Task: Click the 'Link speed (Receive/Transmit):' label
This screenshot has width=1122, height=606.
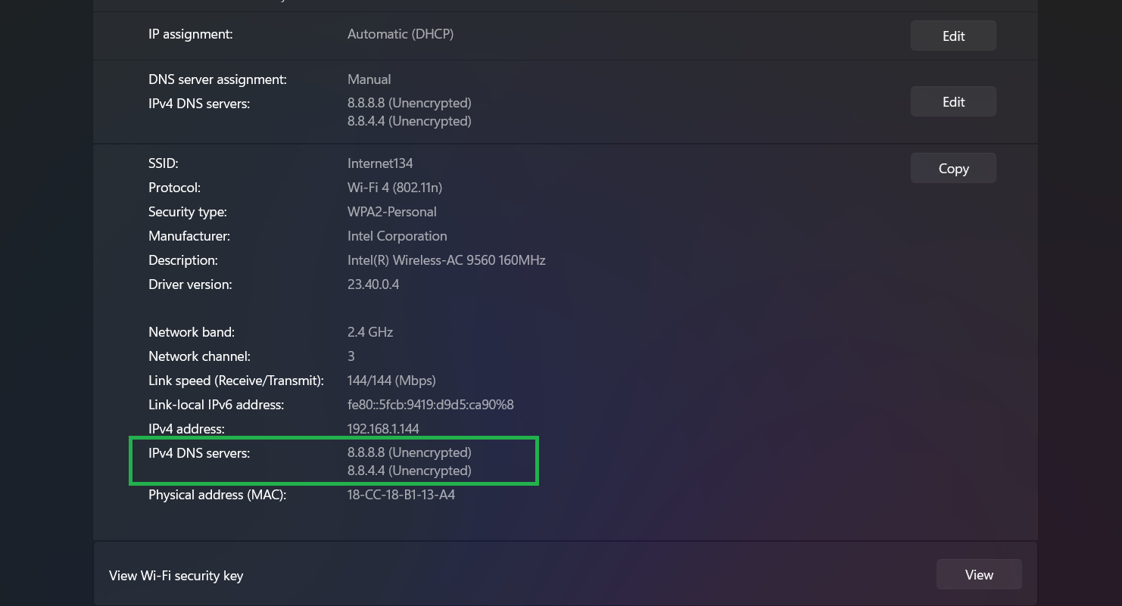Action: [236, 381]
